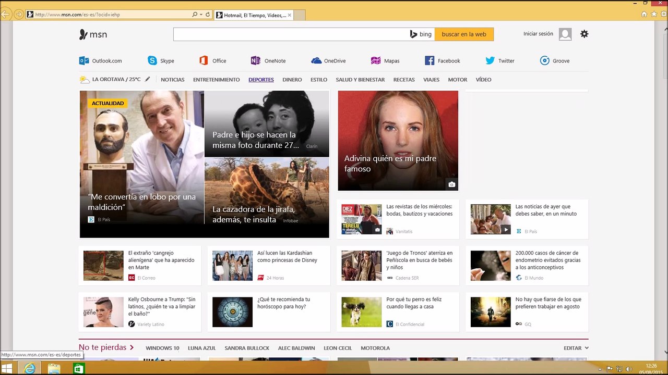
Task: Open Action Center flag icon
Action: coord(609,369)
